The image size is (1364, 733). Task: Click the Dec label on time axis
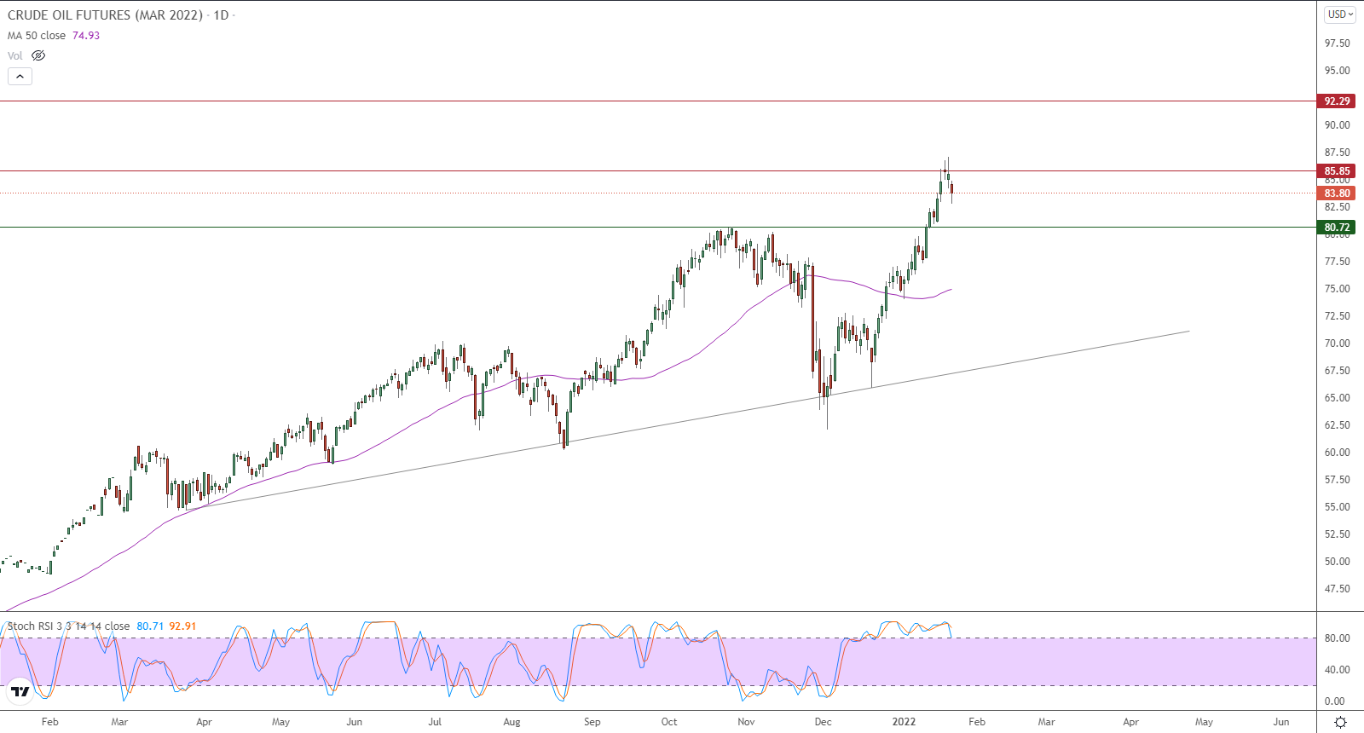click(x=823, y=722)
